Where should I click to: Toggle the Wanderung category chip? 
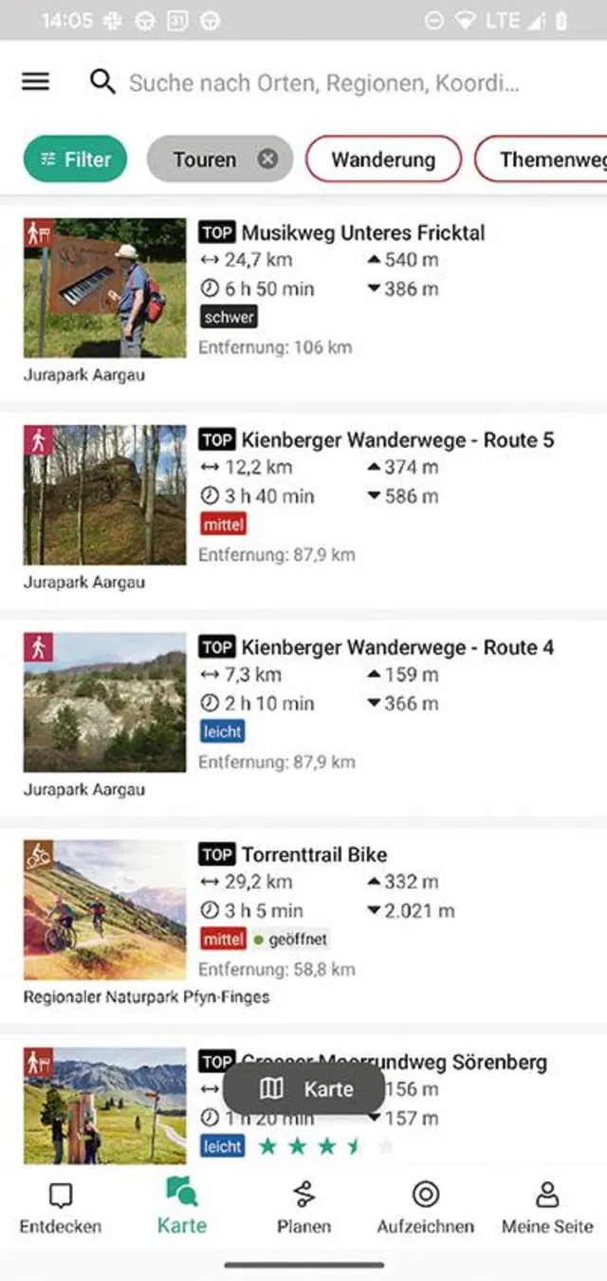point(382,159)
